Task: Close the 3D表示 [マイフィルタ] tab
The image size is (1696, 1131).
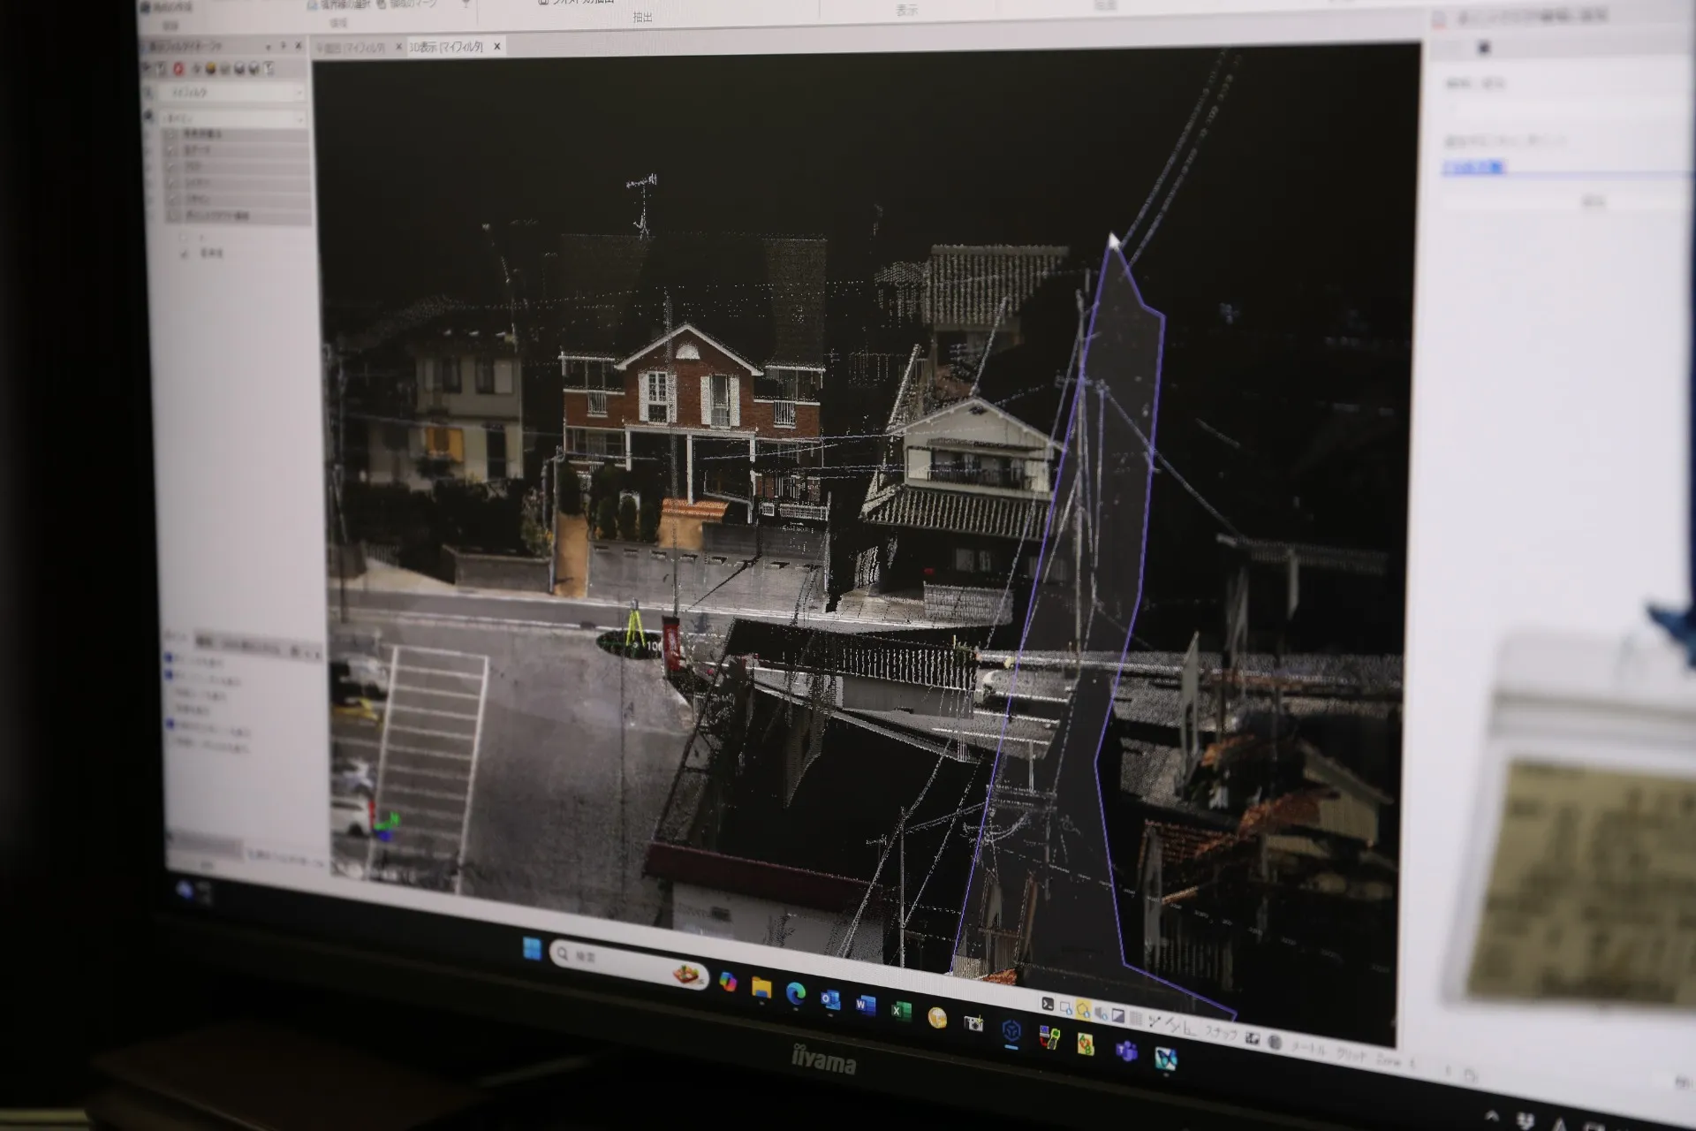Action: click(x=497, y=46)
